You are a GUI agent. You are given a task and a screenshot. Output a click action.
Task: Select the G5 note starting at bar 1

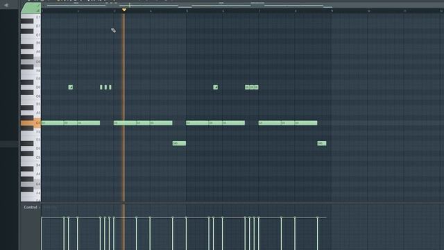pos(53,123)
